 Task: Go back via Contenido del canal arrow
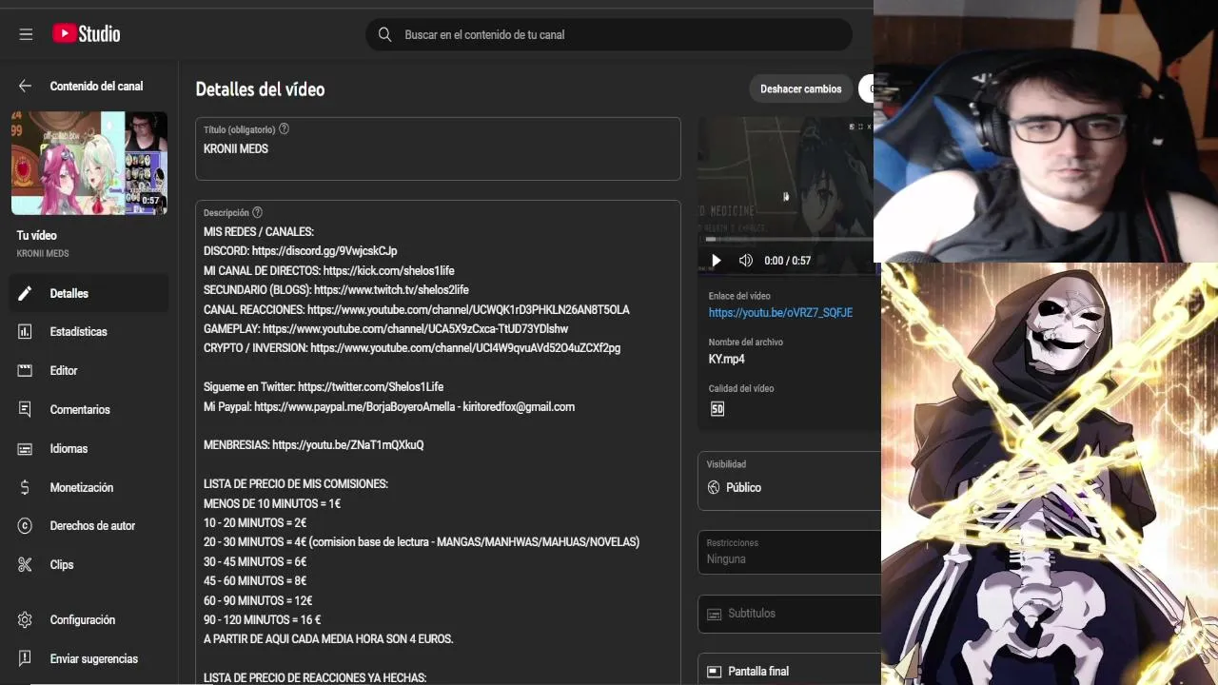tap(26, 86)
